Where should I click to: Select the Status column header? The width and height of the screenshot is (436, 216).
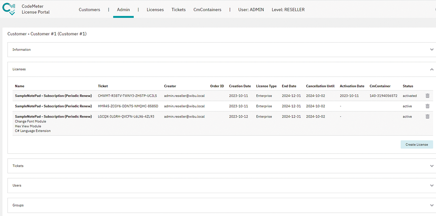[x=408, y=86]
